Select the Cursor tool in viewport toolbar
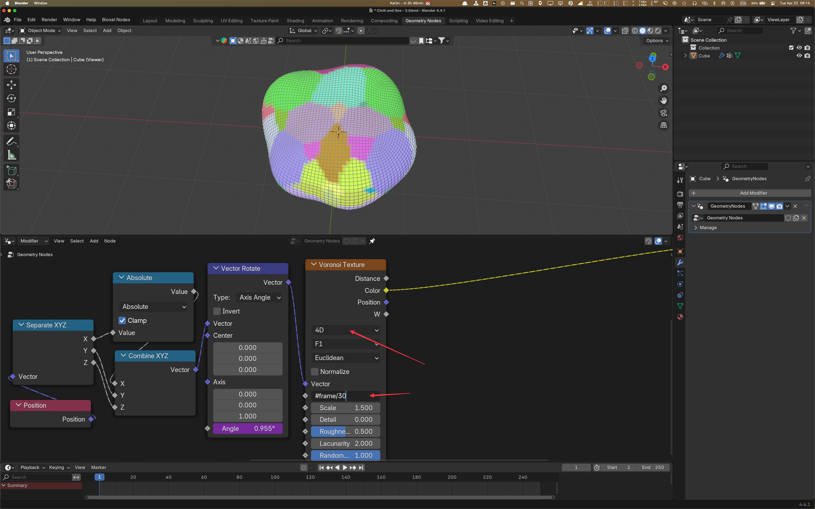Image resolution: width=815 pixels, height=509 pixels. click(x=11, y=69)
